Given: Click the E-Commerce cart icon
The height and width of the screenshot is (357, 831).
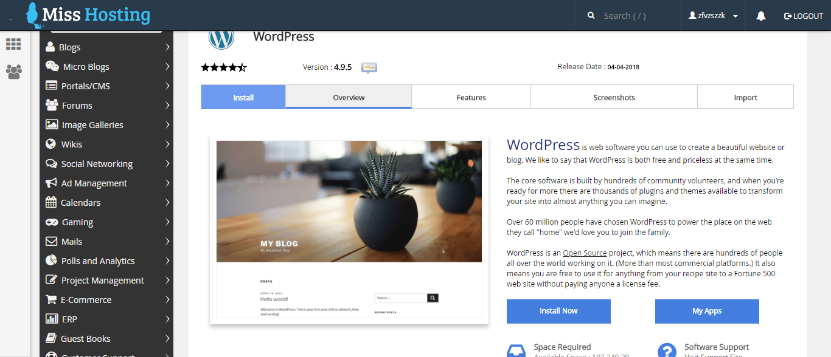Looking at the screenshot, I should 51,299.
